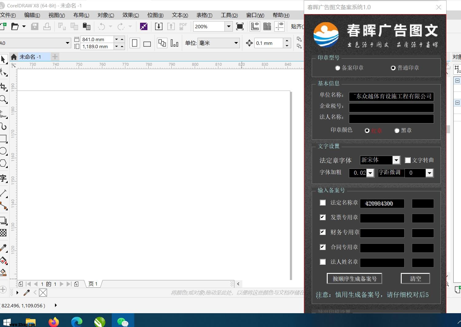Uncheck the 财务专用章 checkbox

coord(323,232)
